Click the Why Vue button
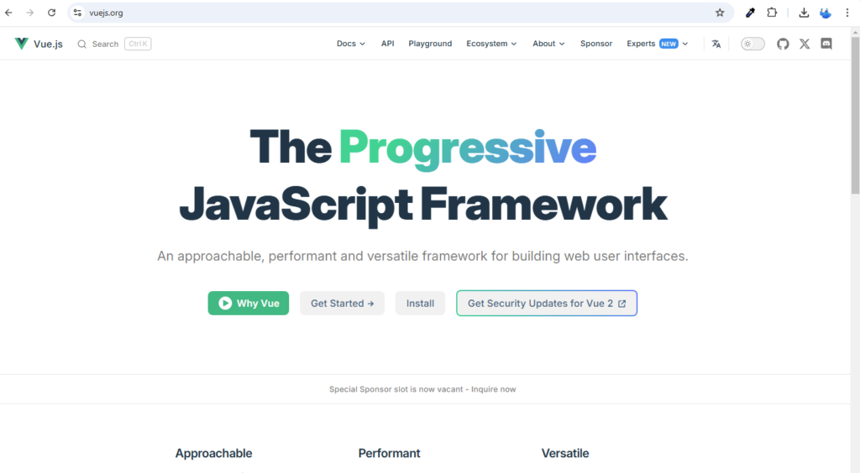This screenshot has height=473, width=860. pos(249,304)
